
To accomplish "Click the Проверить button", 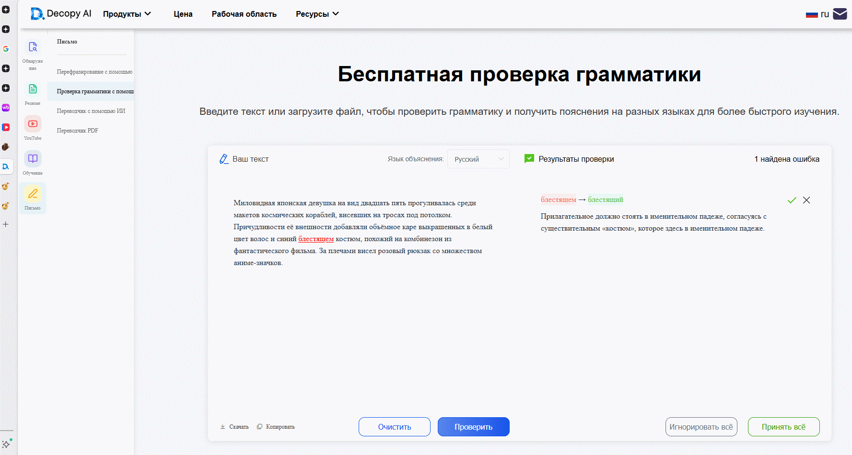I will click(473, 426).
